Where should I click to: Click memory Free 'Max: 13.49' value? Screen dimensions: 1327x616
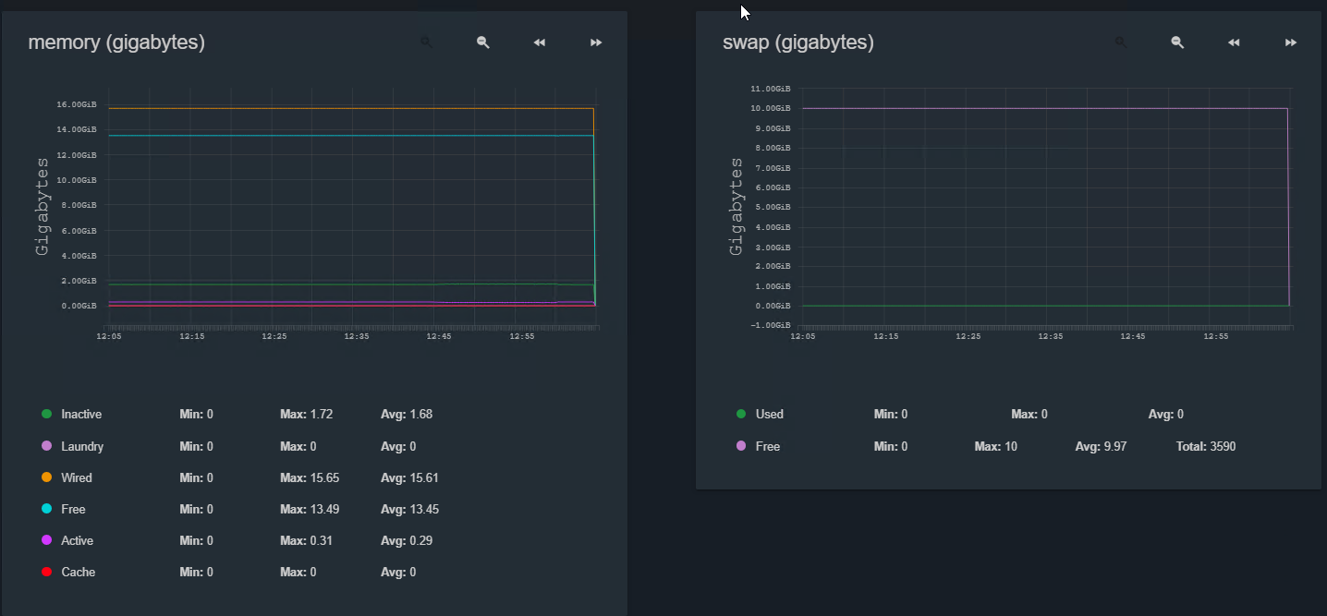pyautogui.click(x=310, y=509)
